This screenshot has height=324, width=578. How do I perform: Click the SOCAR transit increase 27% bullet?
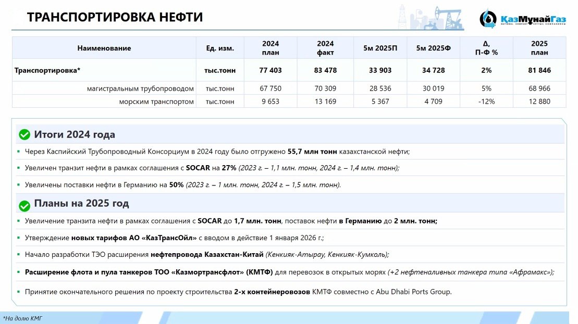pos(212,168)
